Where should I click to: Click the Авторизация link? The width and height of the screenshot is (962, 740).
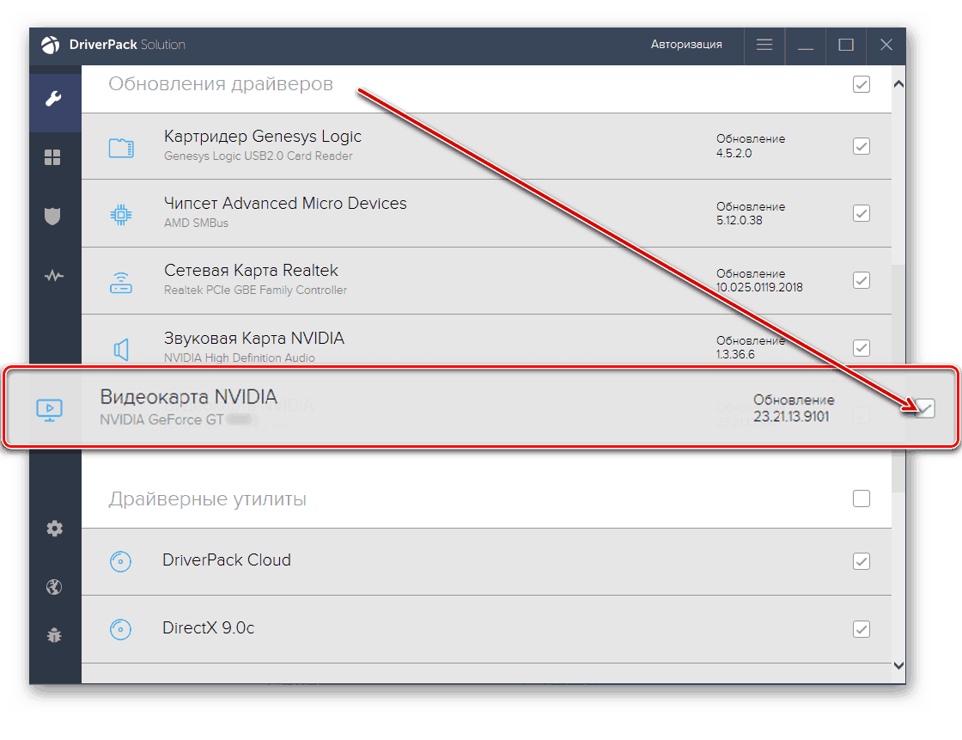[686, 44]
